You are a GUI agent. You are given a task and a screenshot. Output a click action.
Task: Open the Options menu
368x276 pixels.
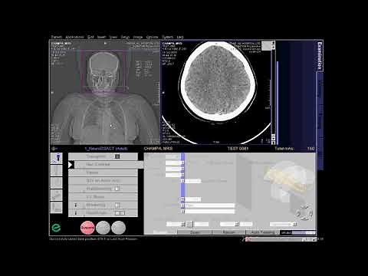tap(152, 37)
